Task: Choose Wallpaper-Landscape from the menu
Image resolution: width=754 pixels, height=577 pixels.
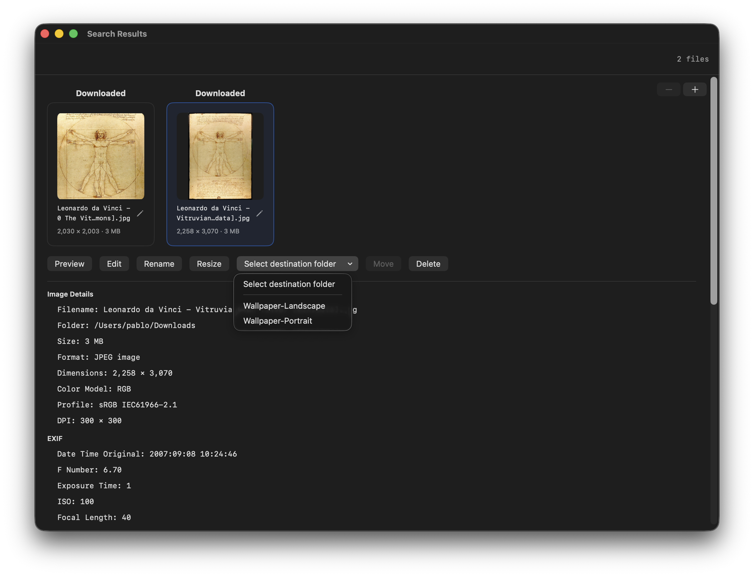Action: [x=284, y=306]
